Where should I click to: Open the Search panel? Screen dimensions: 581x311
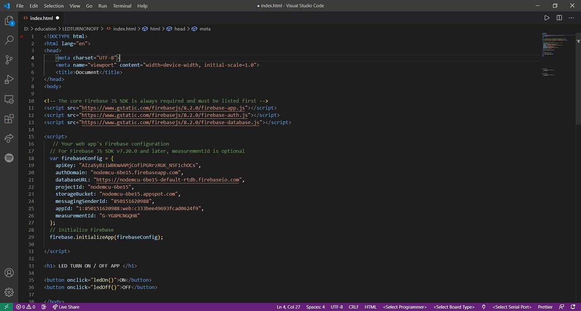click(x=9, y=40)
